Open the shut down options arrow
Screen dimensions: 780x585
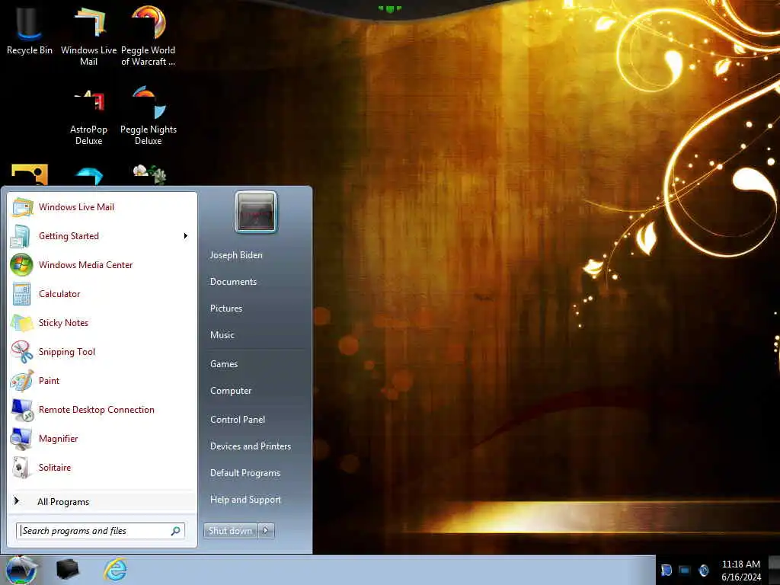point(266,531)
